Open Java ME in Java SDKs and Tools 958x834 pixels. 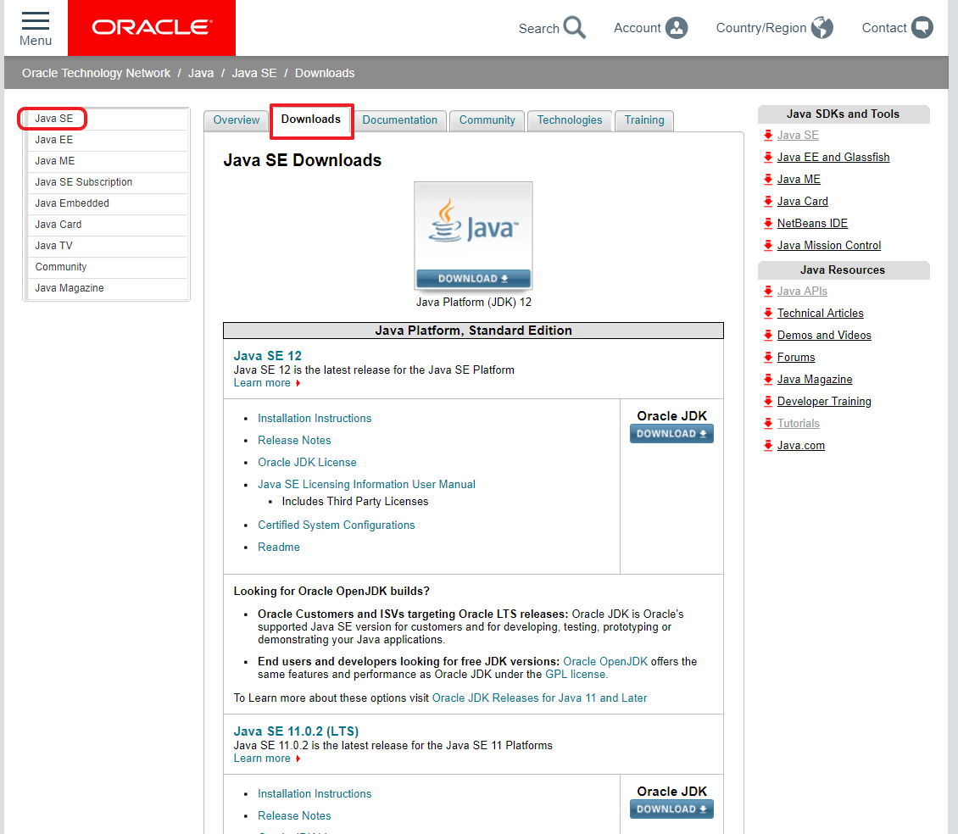(x=799, y=180)
